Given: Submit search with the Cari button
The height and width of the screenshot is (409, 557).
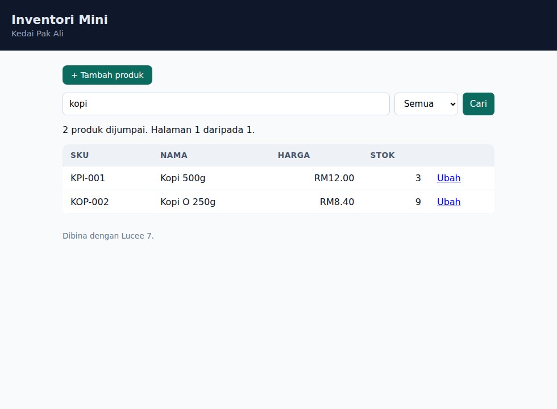Looking at the screenshot, I should (x=478, y=104).
